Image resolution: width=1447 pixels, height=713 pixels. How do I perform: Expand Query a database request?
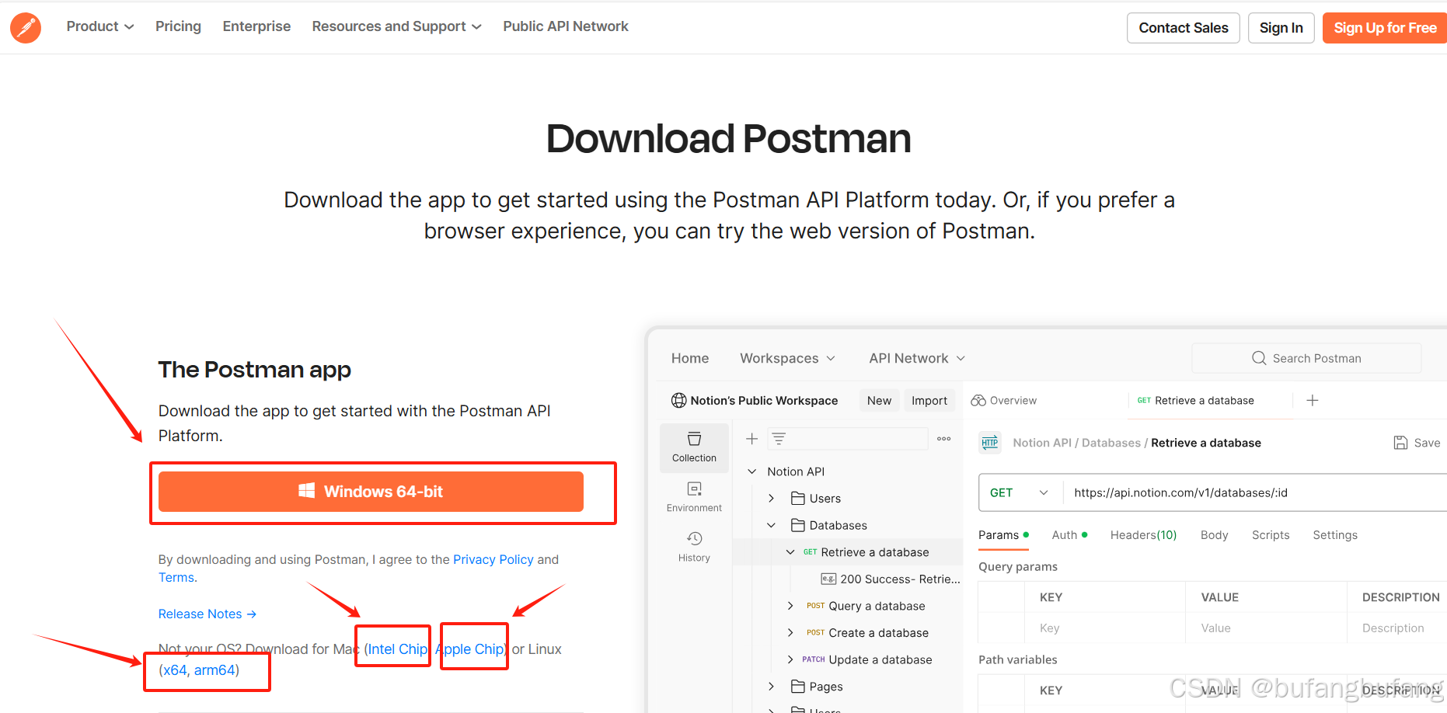790,606
